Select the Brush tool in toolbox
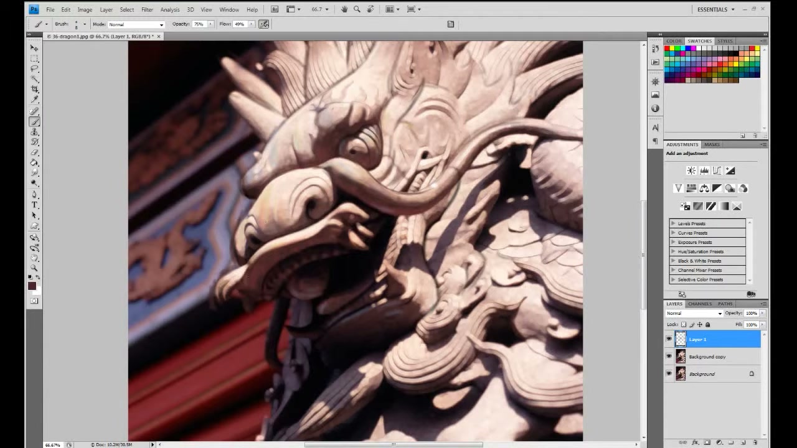797x448 pixels. tap(34, 122)
